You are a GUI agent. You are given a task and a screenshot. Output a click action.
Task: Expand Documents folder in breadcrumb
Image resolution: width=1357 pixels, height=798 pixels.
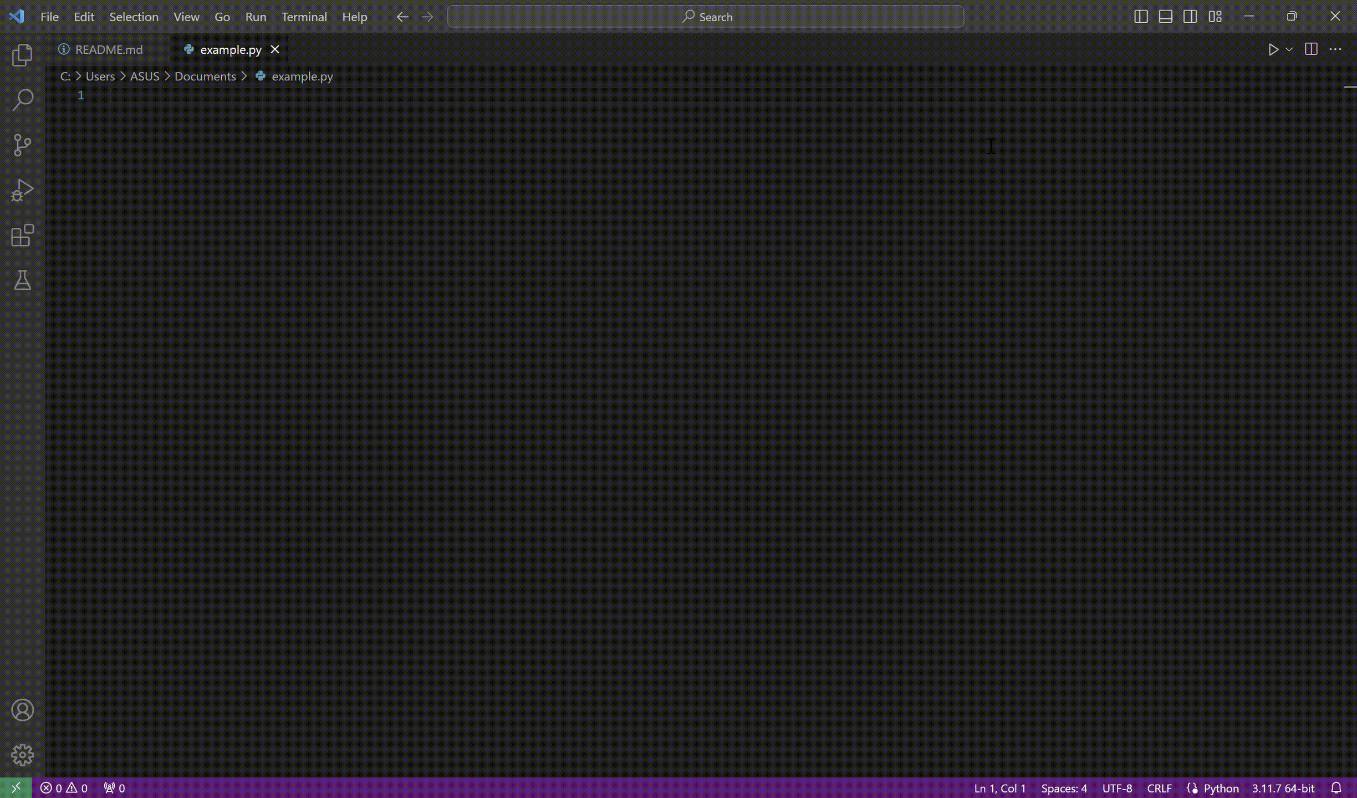(205, 76)
